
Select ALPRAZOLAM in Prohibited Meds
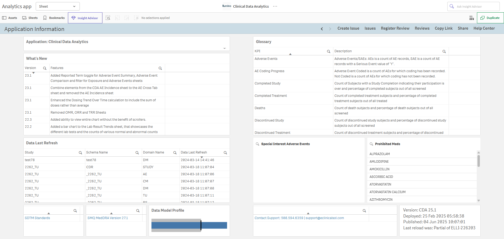pyautogui.click(x=422, y=154)
